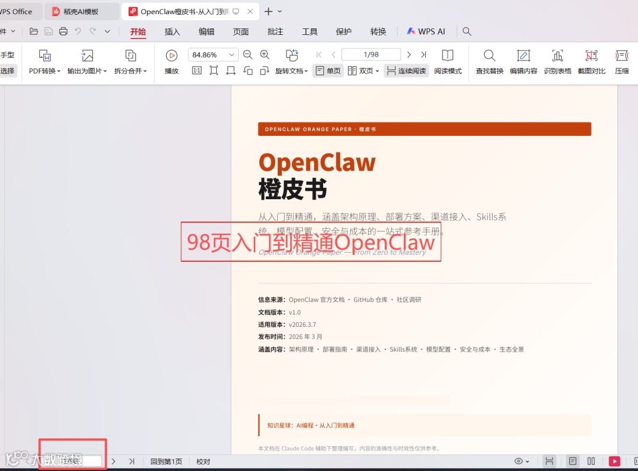Toggle continuous reading icon in status bar
This screenshot has width=638, height=471.
click(x=549, y=461)
